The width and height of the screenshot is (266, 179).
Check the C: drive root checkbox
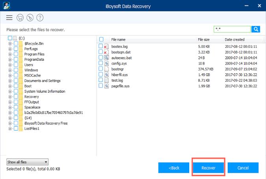pyautogui.click(x=10, y=38)
